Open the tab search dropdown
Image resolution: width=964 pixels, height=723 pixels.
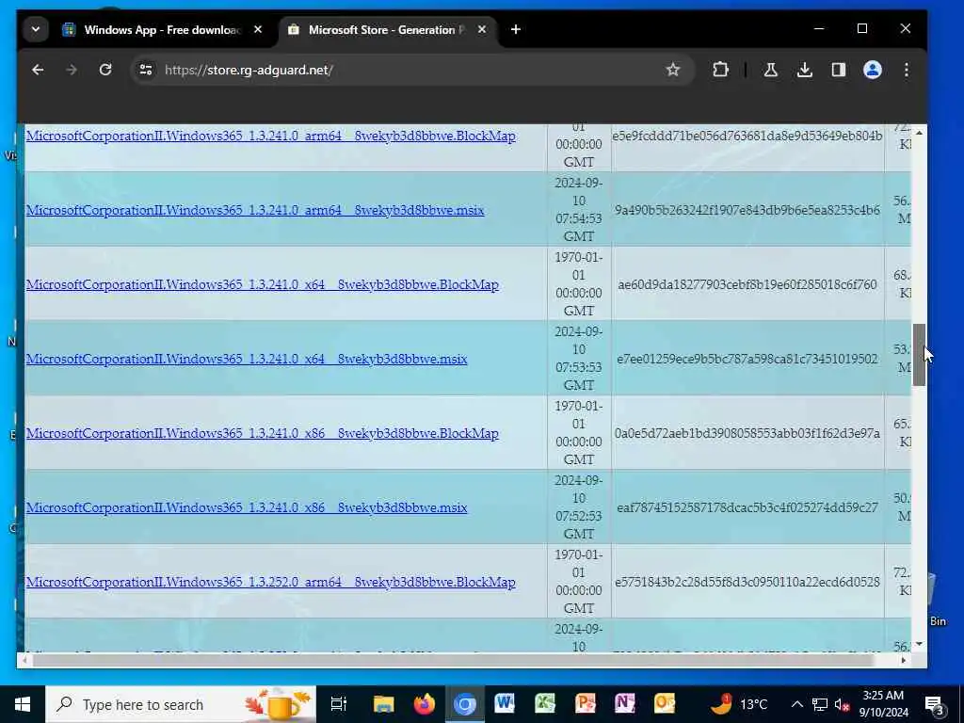36,29
